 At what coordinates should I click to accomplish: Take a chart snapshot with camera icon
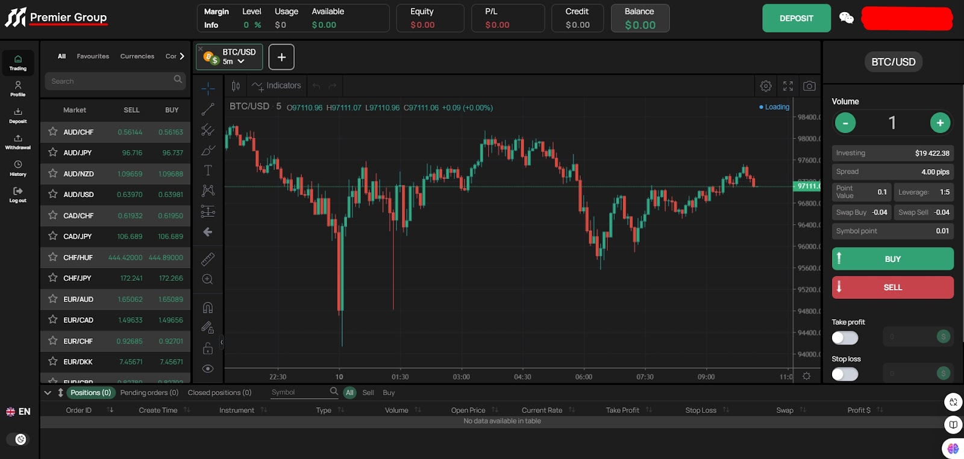tap(810, 86)
